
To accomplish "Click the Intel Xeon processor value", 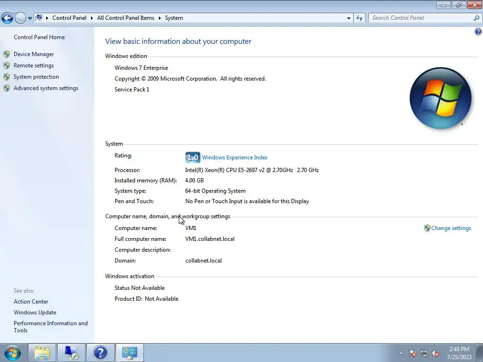I will (x=252, y=170).
